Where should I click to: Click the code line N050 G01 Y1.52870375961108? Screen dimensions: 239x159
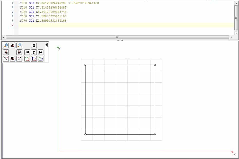tap(43, 16)
